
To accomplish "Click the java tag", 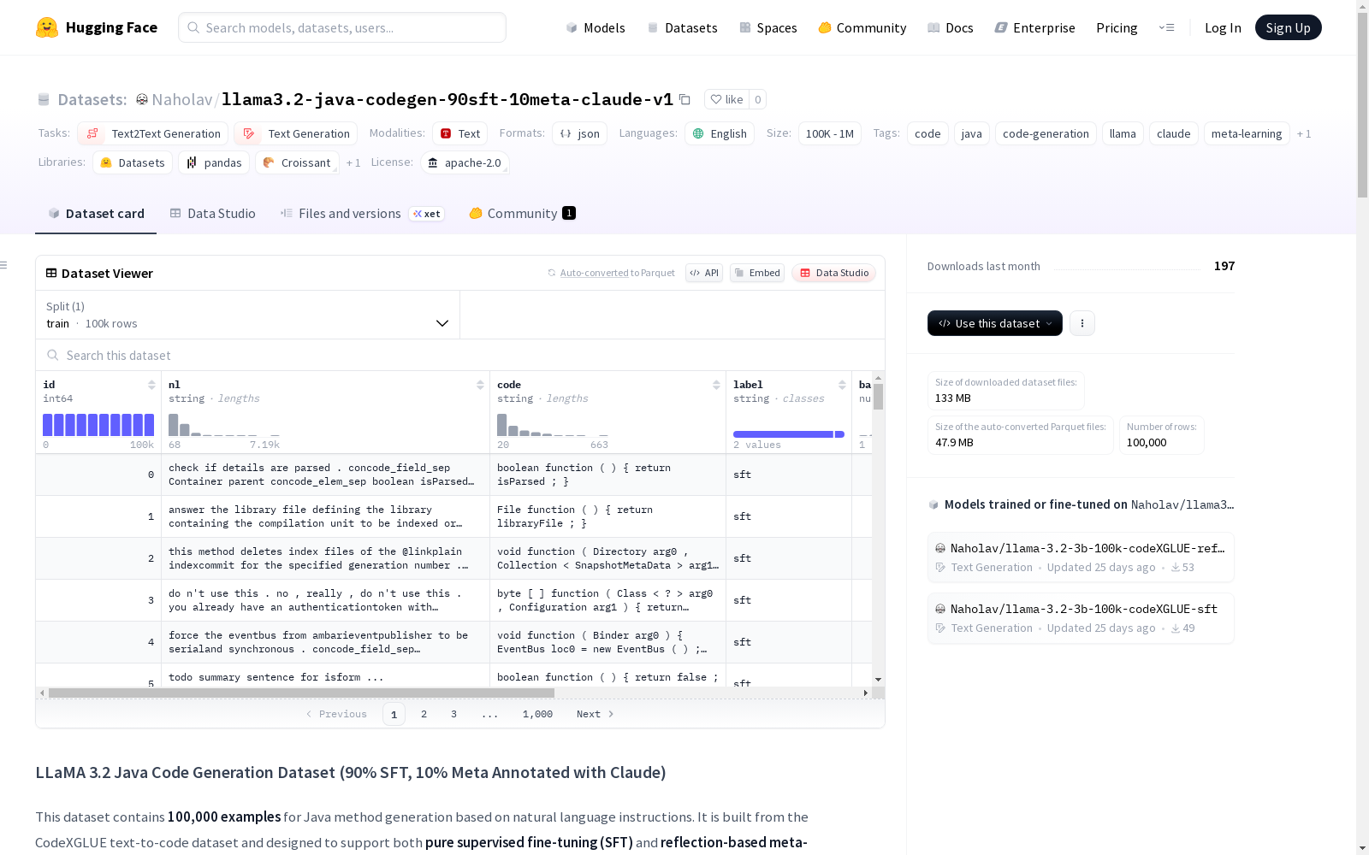I will 972,133.
